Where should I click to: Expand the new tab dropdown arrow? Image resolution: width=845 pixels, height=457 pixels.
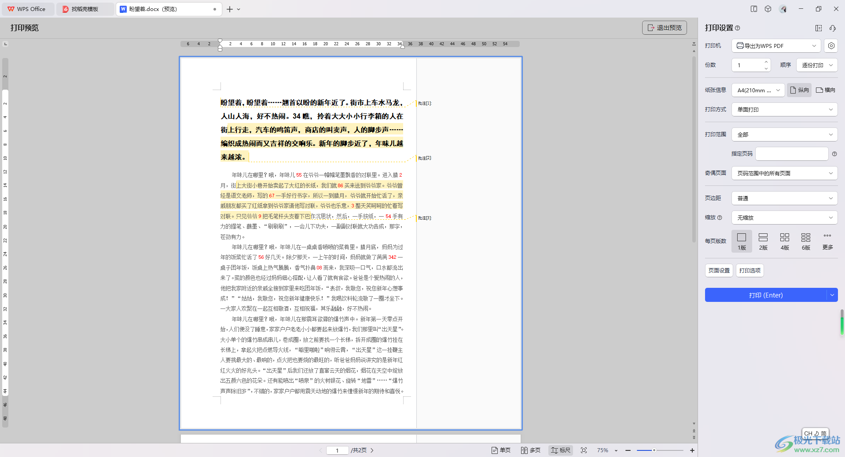[239, 9]
